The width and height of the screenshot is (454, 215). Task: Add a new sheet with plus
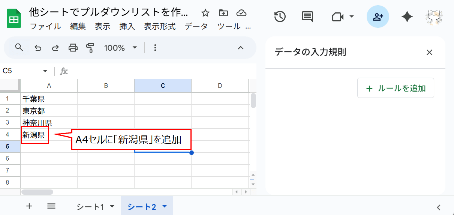coord(29,206)
